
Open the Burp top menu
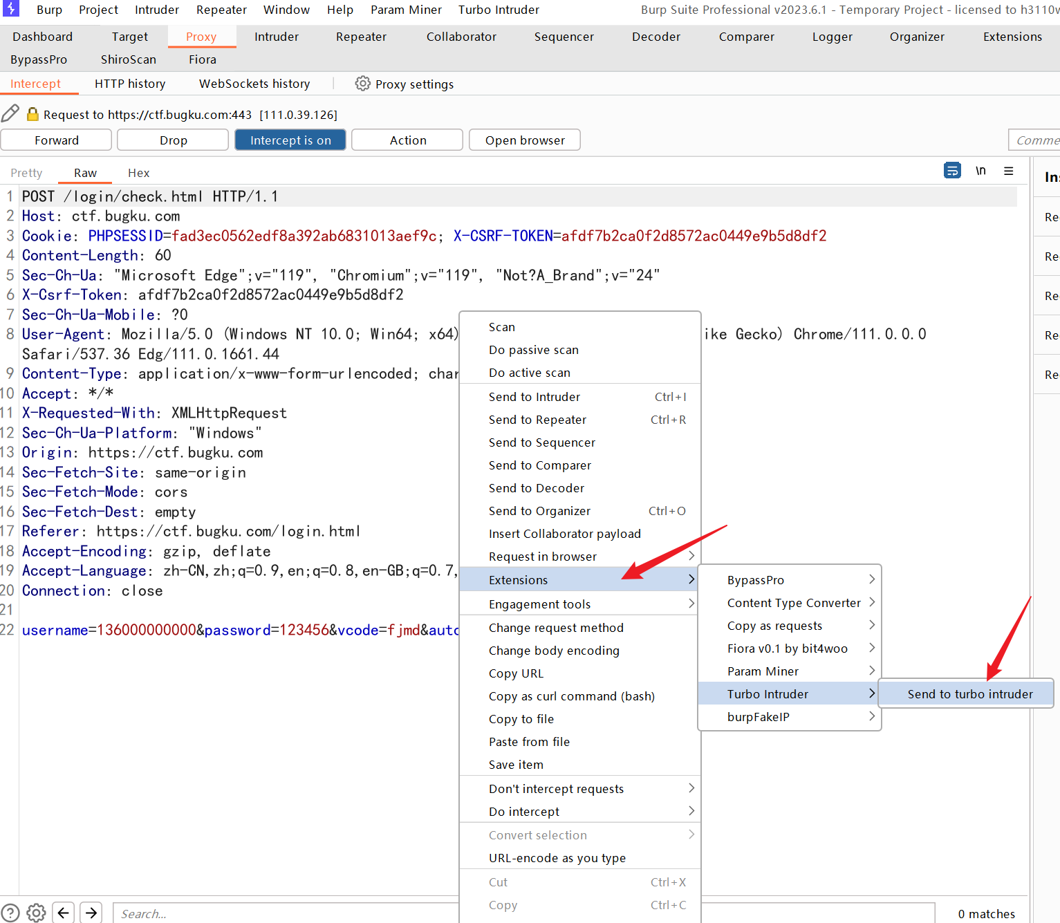[49, 10]
